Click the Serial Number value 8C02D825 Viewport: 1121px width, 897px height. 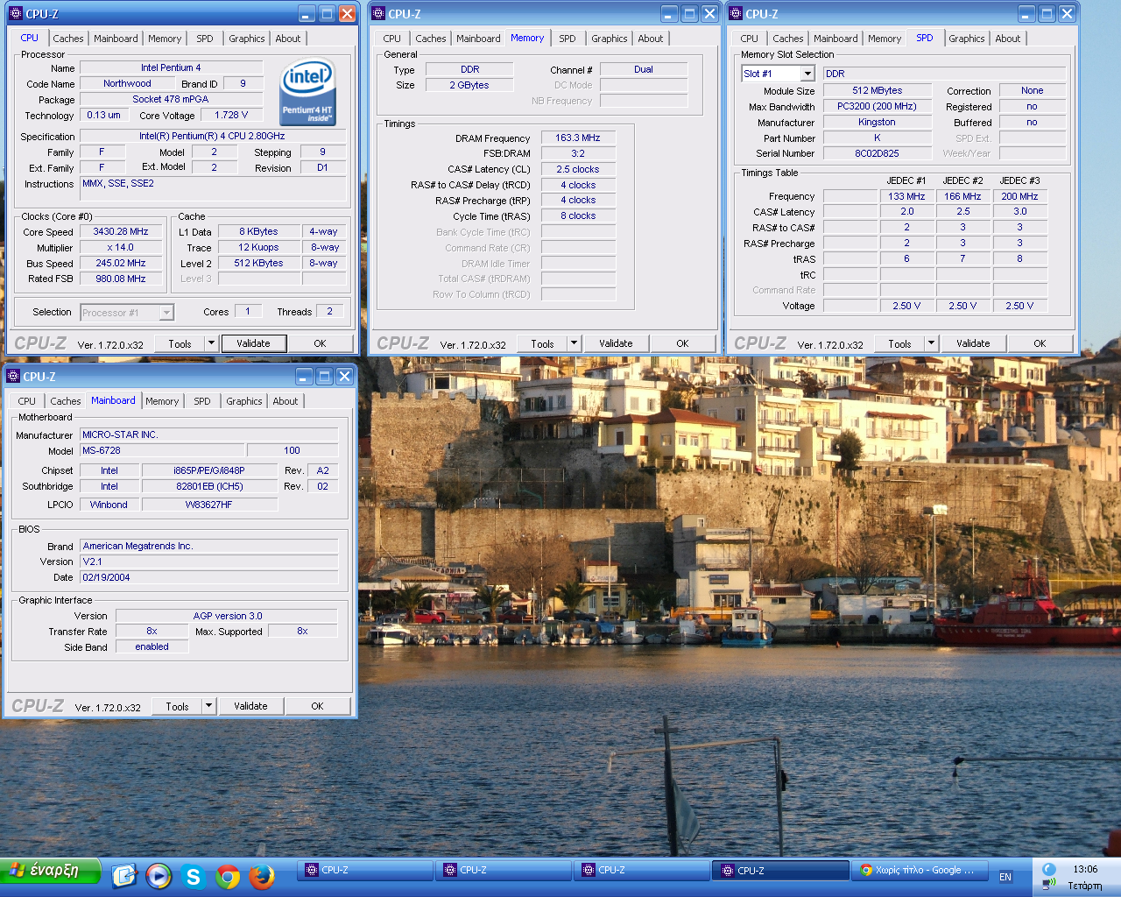point(877,153)
